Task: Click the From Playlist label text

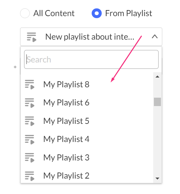Action: tap(128, 13)
